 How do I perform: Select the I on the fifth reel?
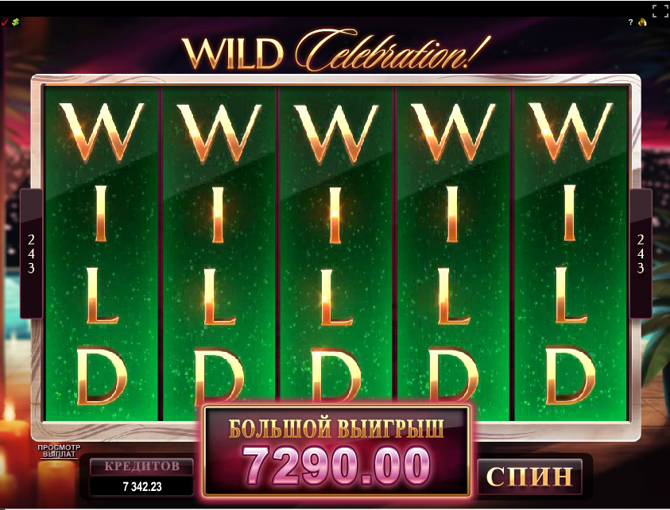570,213
